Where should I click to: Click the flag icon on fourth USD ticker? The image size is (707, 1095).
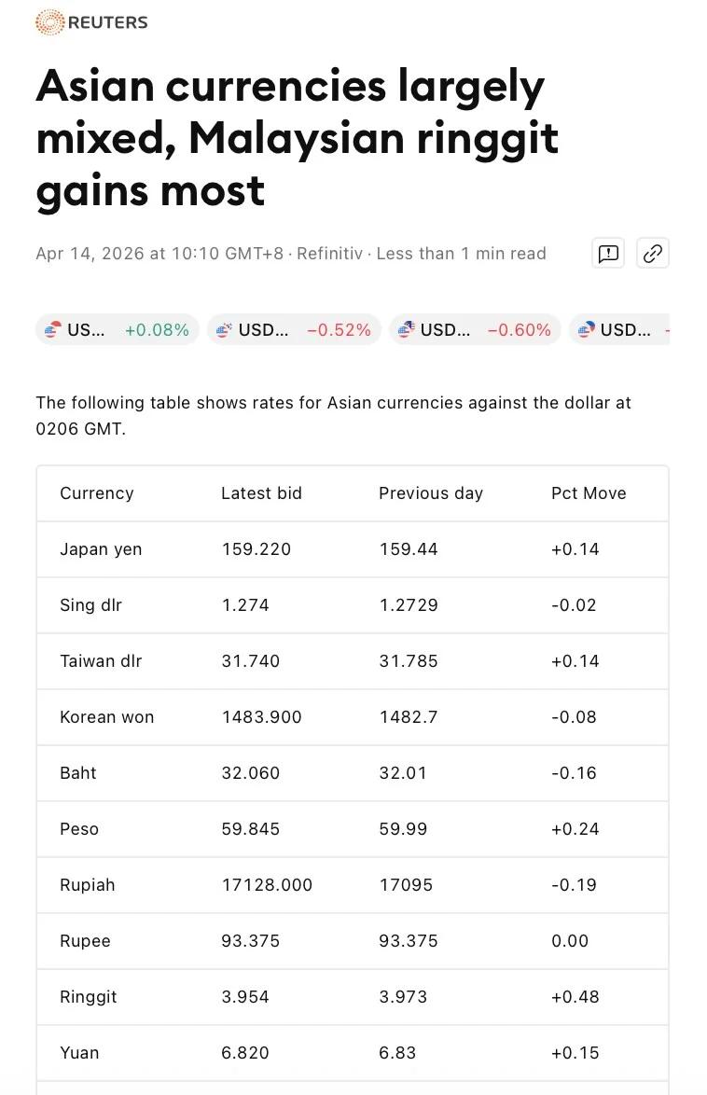coord(586,329)
